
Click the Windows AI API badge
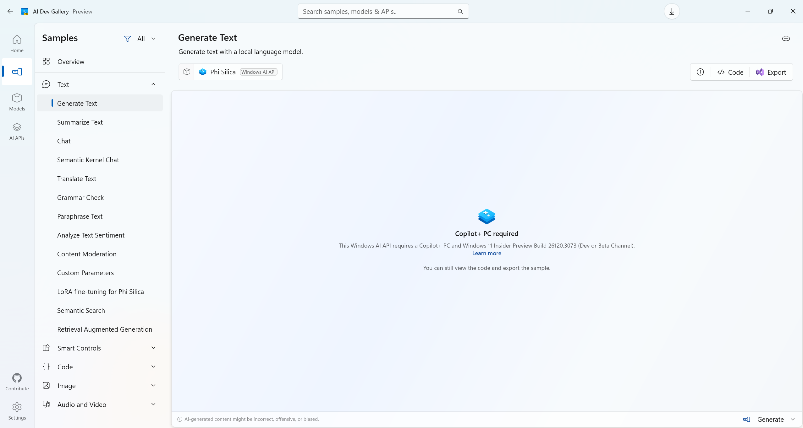click(x=258, y=72)
